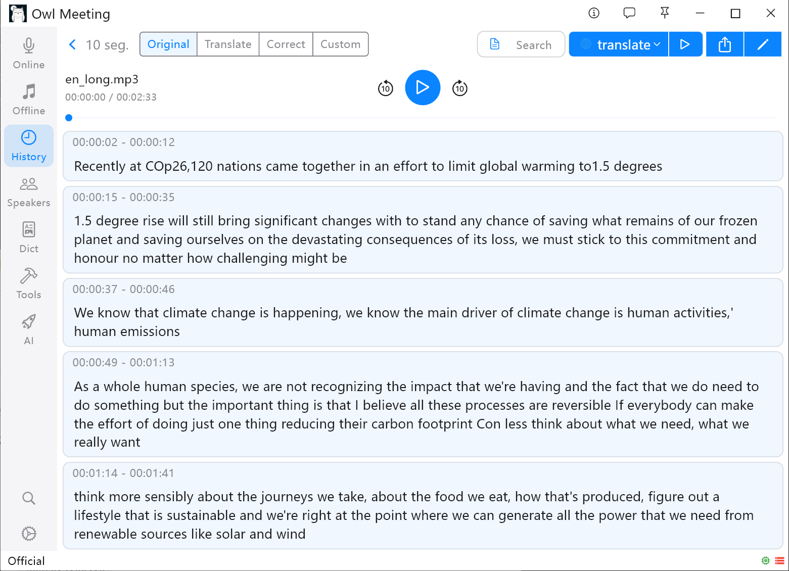Select the Custom transcription mode

[340, 44]
